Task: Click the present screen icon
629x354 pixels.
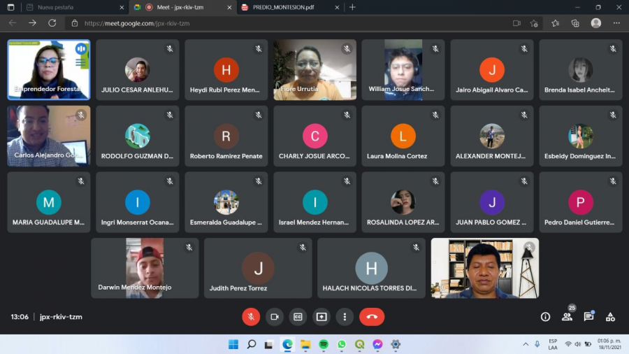Action: [x=321, y=317]
